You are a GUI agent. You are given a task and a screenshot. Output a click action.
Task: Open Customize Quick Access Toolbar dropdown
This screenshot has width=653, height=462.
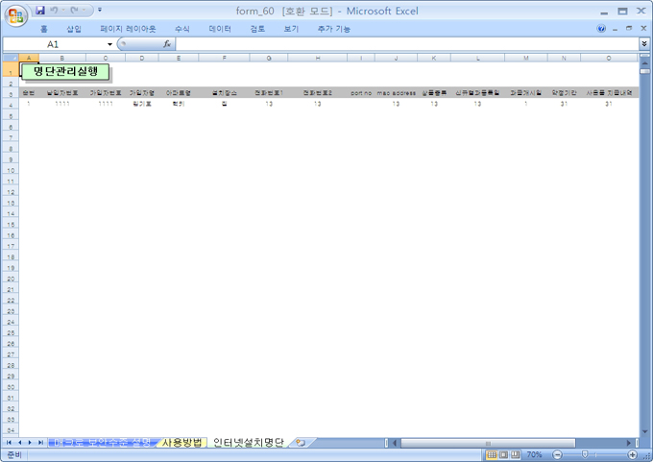100,10
